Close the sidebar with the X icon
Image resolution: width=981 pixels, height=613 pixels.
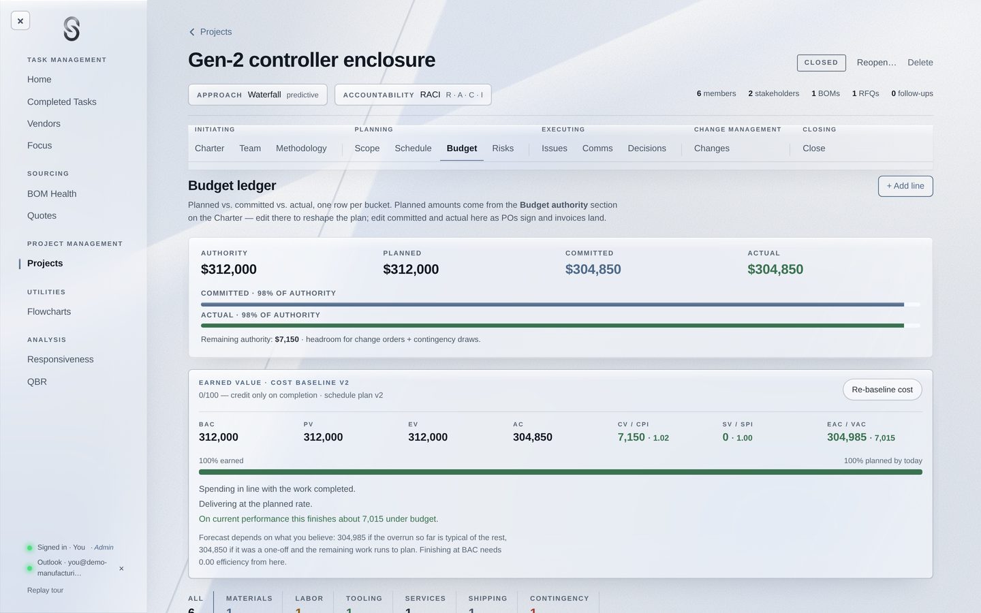tap(20, 21)
